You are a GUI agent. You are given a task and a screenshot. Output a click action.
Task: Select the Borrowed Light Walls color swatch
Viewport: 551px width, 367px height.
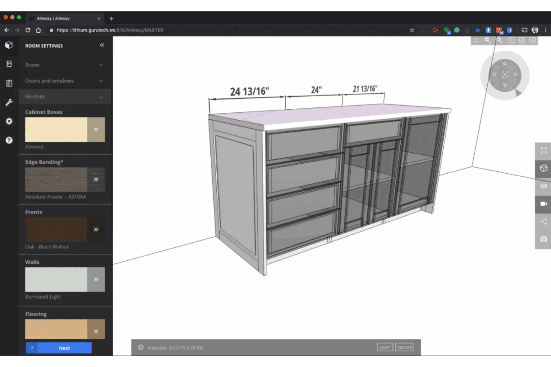(x=56, y=279)
